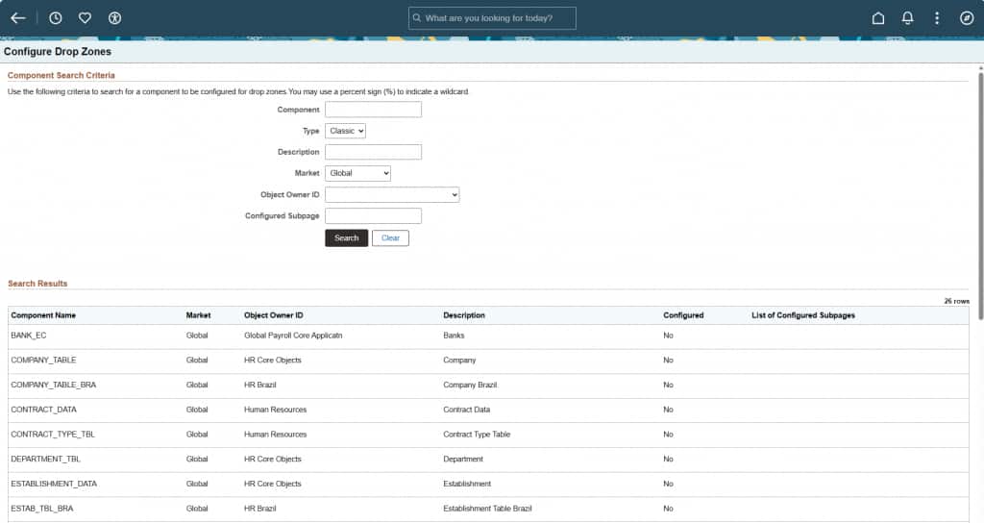Select the ESTAB_TBL_BRA component
The height and width of the screenshot is (523, 984).
42,509
